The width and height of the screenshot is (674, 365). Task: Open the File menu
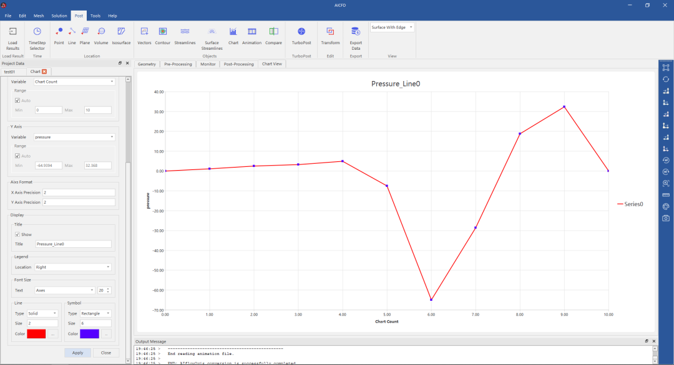click(7, 16)
